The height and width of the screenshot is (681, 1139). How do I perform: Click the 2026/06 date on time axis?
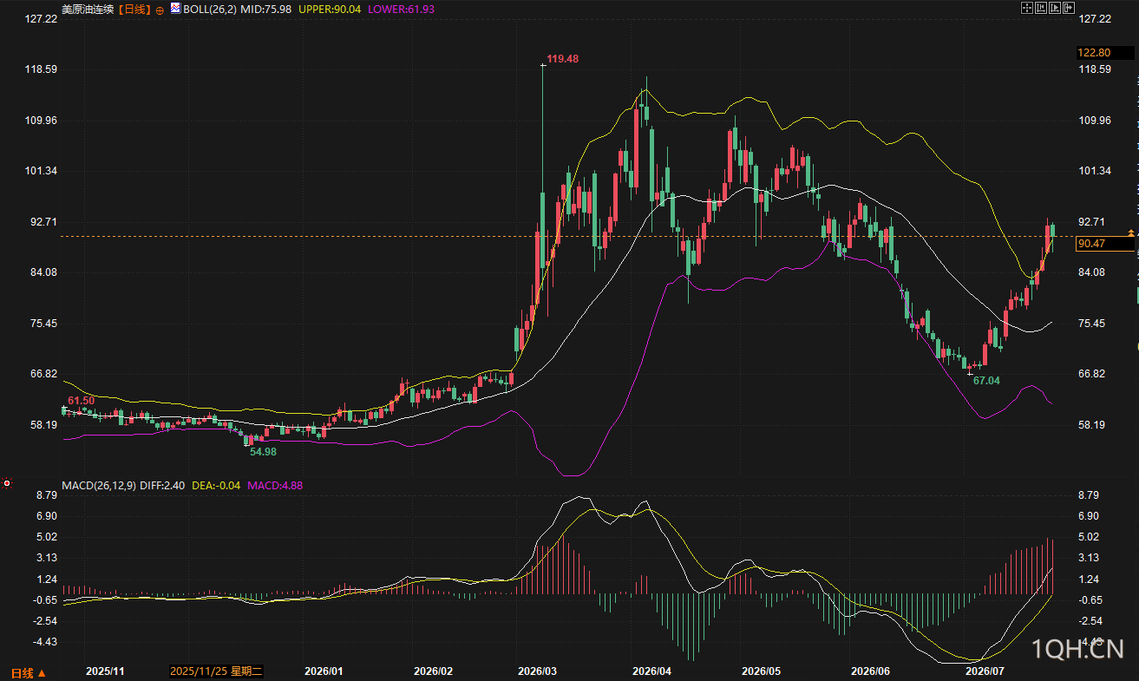tap(871, 671)
